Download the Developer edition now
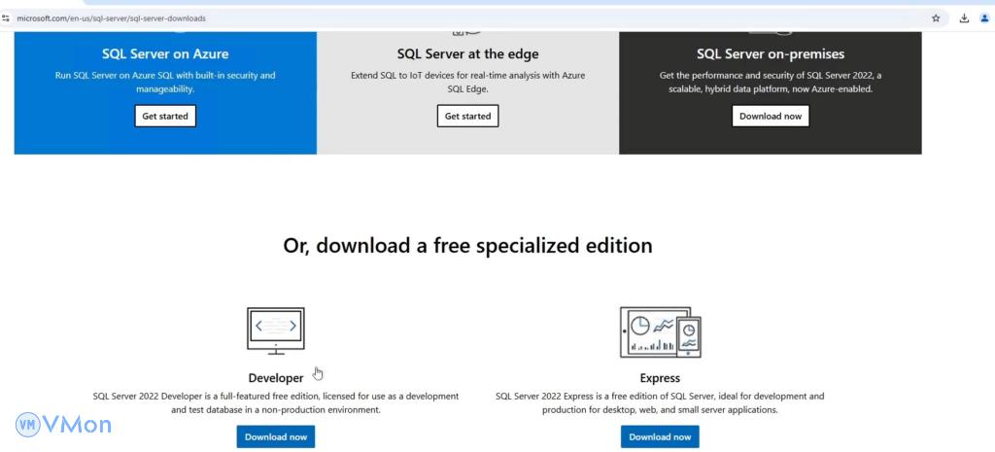The height and width of the screenshot is (452, 995). [x=276, y=436]
